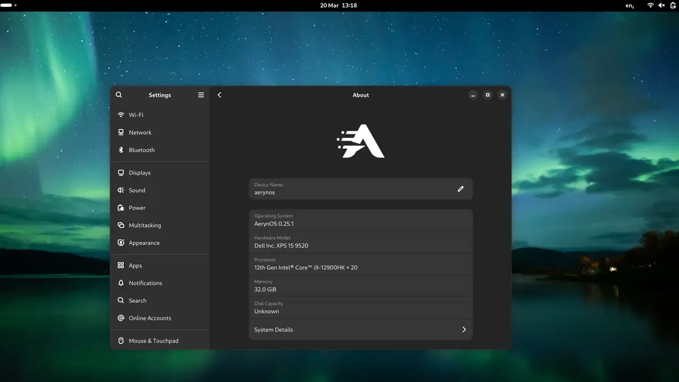Click the volume muted icon in top bar
Viewport: 679px width, 382px height.
coord(661,5)
